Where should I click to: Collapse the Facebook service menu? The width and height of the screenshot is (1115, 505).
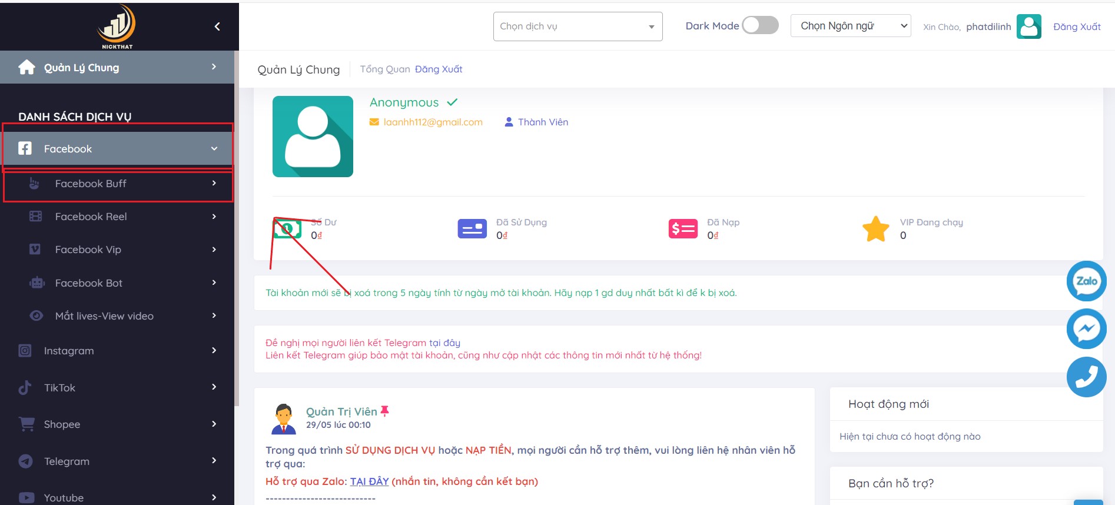click(118, 148)
